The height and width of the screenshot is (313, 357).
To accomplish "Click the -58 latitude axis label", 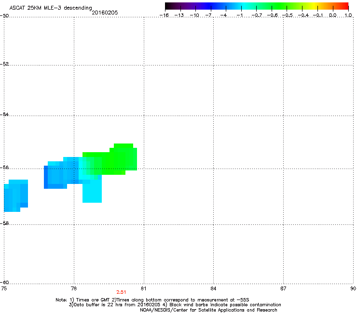I will [x=4, y=223].
